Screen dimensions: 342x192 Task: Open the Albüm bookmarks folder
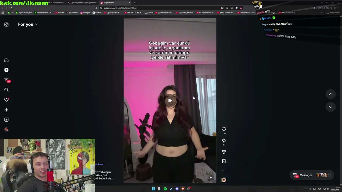point(149,13)
